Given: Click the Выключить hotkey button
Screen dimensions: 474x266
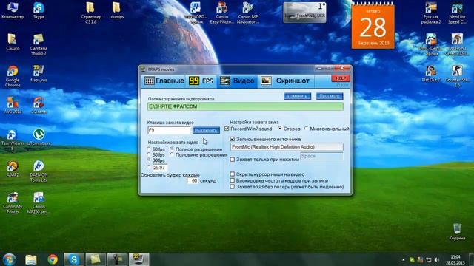Looking at the screenshot, I should point(206,130).
